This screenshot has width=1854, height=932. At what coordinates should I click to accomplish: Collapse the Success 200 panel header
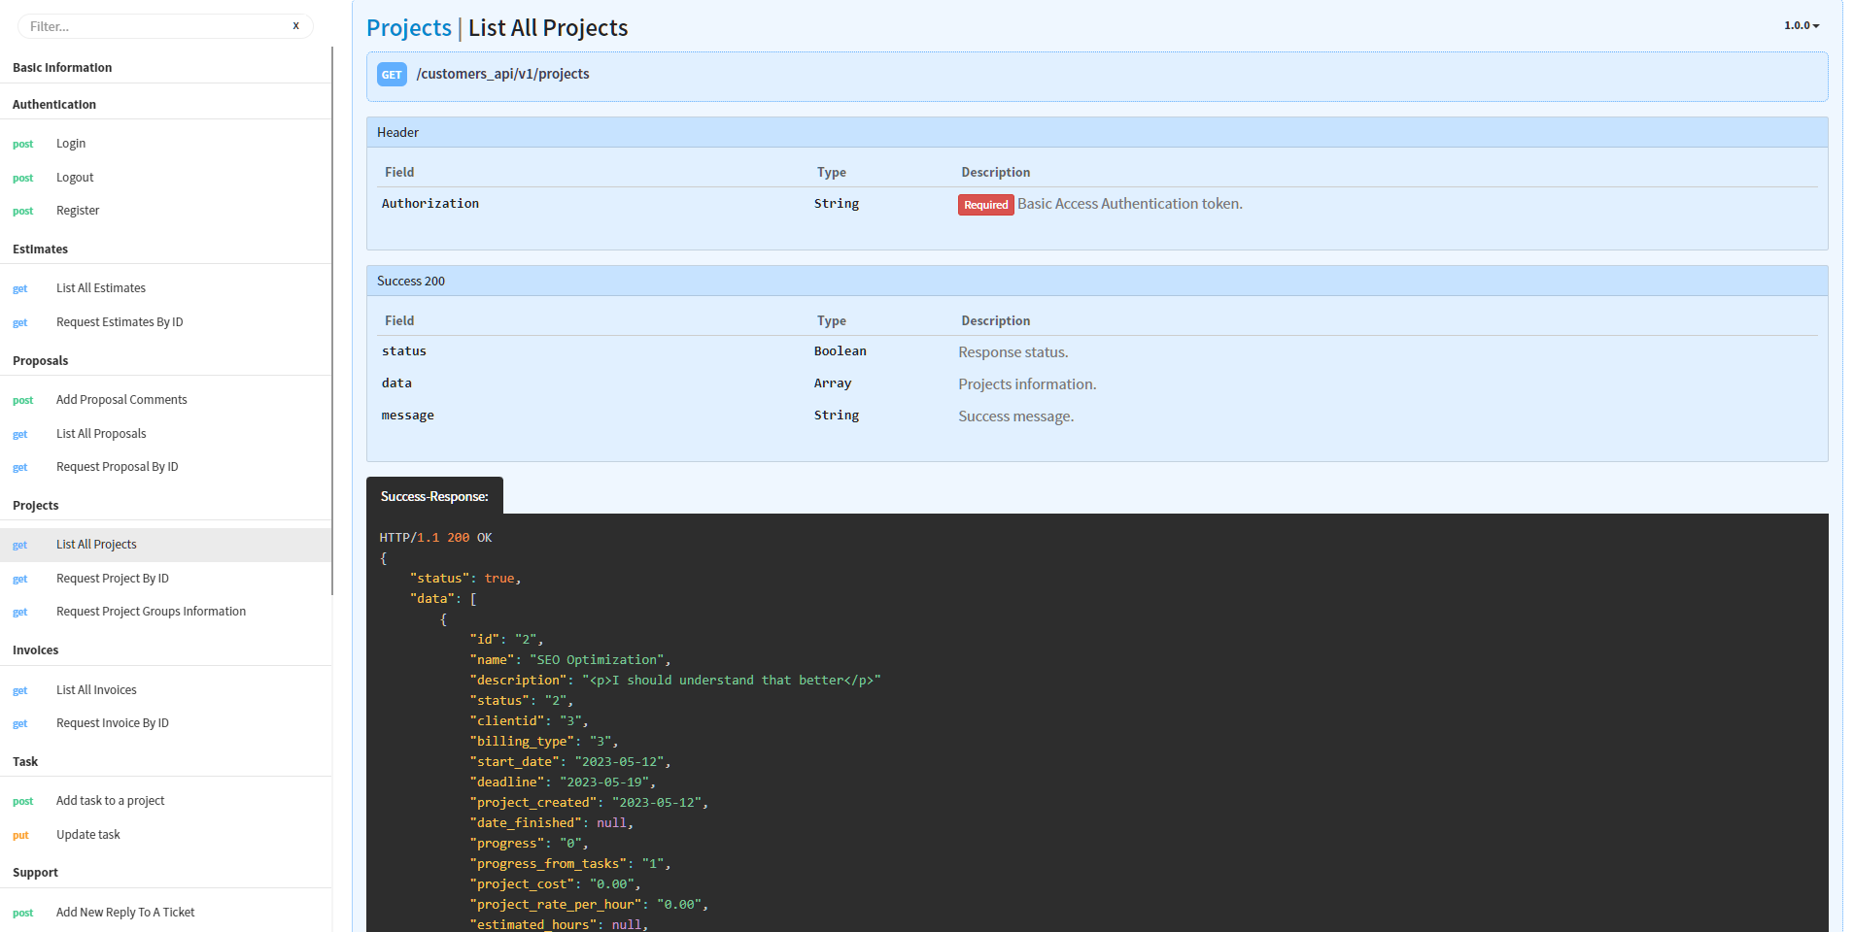pos(410,281)
